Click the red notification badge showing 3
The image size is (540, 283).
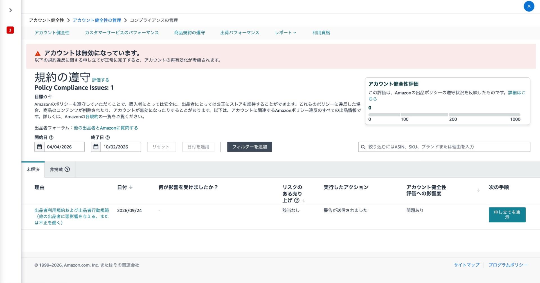pyautogui.click(x=10, y=30)
